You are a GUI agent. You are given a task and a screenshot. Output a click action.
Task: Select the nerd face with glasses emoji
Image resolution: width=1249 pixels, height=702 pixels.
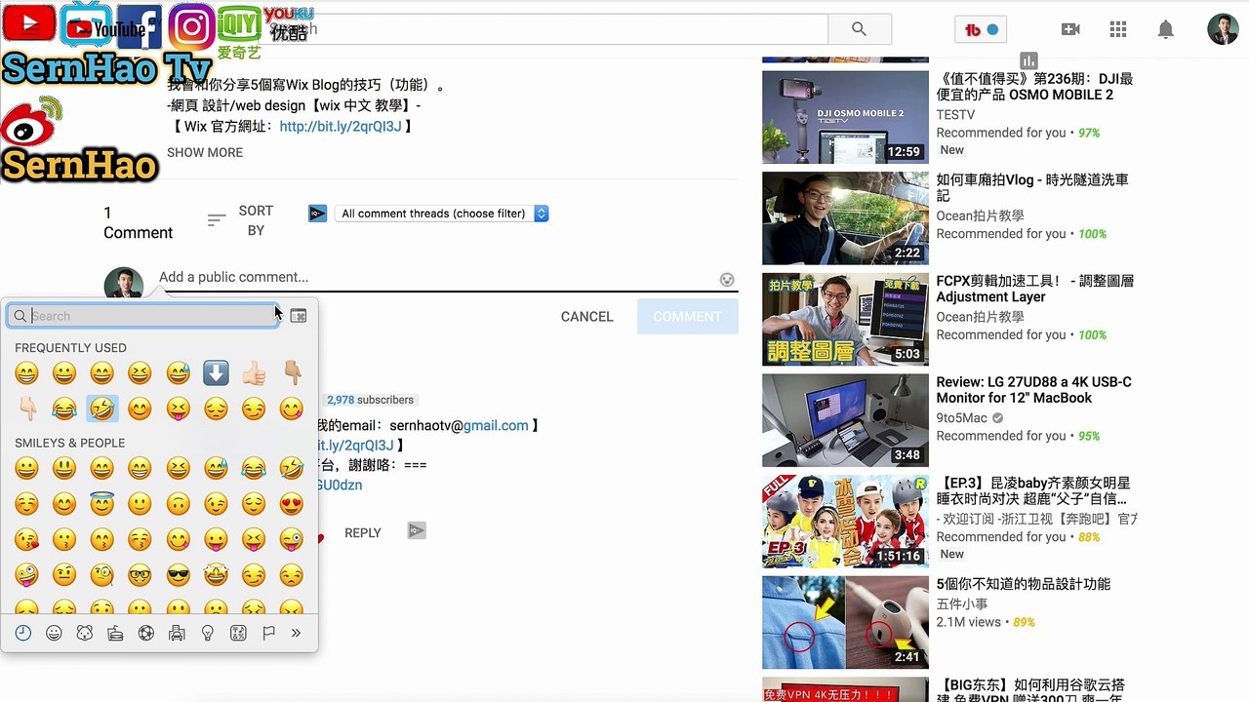(x=140, y=574)
